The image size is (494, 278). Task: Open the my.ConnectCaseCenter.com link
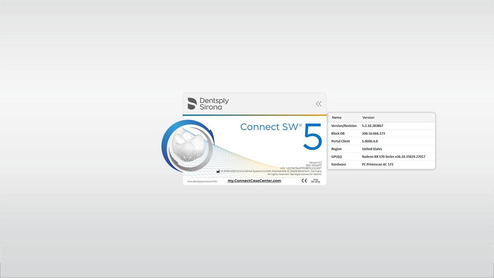[x=254, y=181]
